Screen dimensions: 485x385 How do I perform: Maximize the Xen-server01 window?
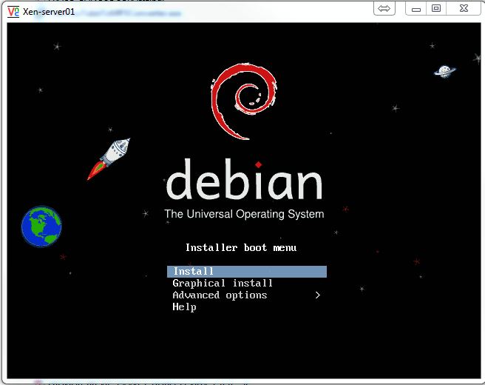436,8
